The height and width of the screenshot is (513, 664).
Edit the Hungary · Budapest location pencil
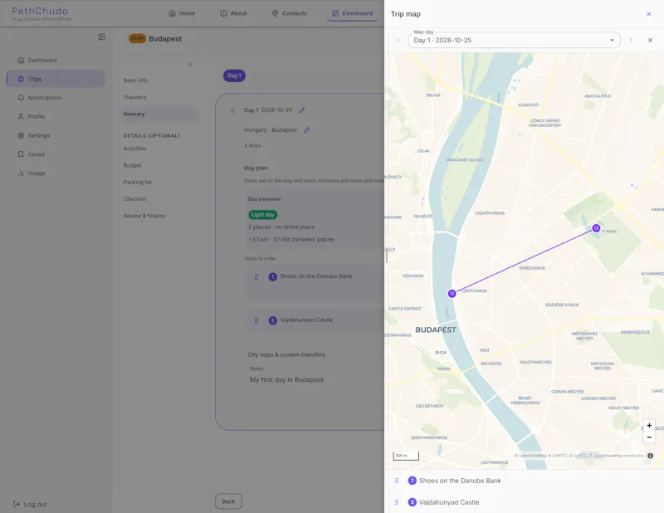306,130
